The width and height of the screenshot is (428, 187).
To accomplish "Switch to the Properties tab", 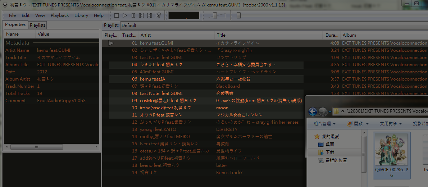I will coord(15,24).
